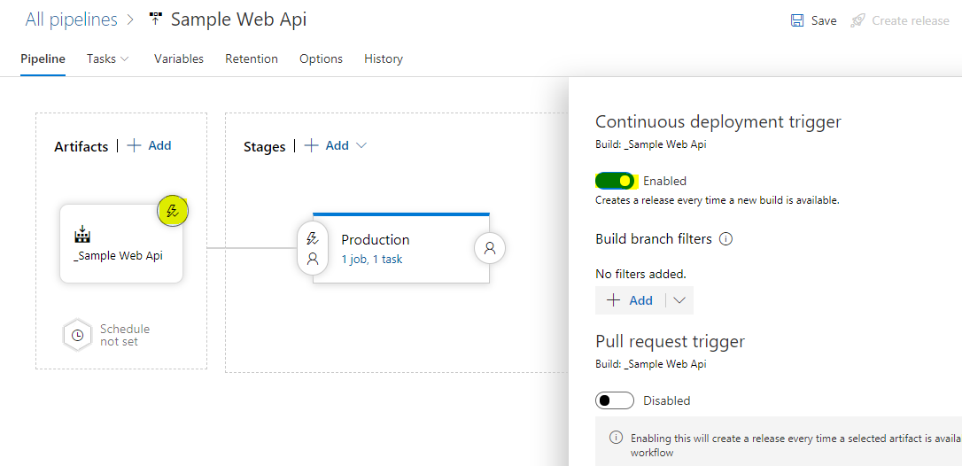Select the _Sample Web Api artifact card
Image resolution: width=962 pixels, height=466 pixels.
pyautogui.click(x=121, y=244)
